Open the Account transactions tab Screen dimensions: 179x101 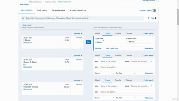[x=78, y=10]
